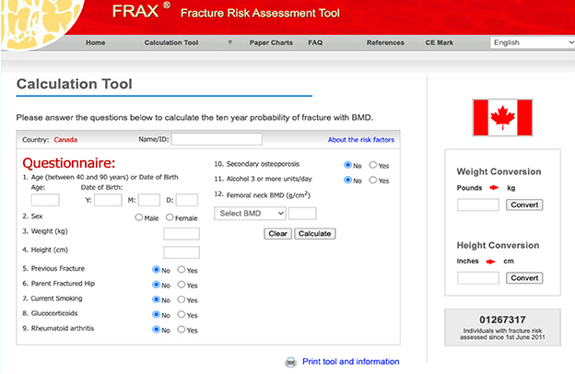The width and height of the screenshot is (575, 374).
Task: Focus the Inches input field
Action: point(478,278)
